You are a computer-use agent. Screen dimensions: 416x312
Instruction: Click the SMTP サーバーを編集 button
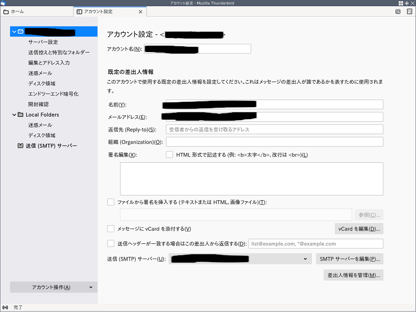349,258
